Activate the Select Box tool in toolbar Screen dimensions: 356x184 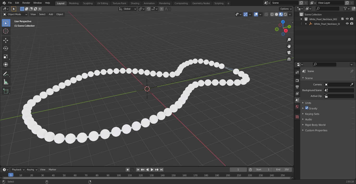tap(6, 23)
